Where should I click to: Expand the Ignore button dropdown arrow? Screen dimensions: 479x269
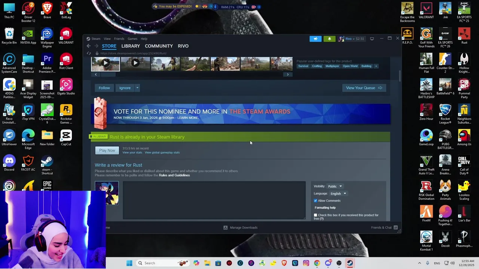point(137,88)
